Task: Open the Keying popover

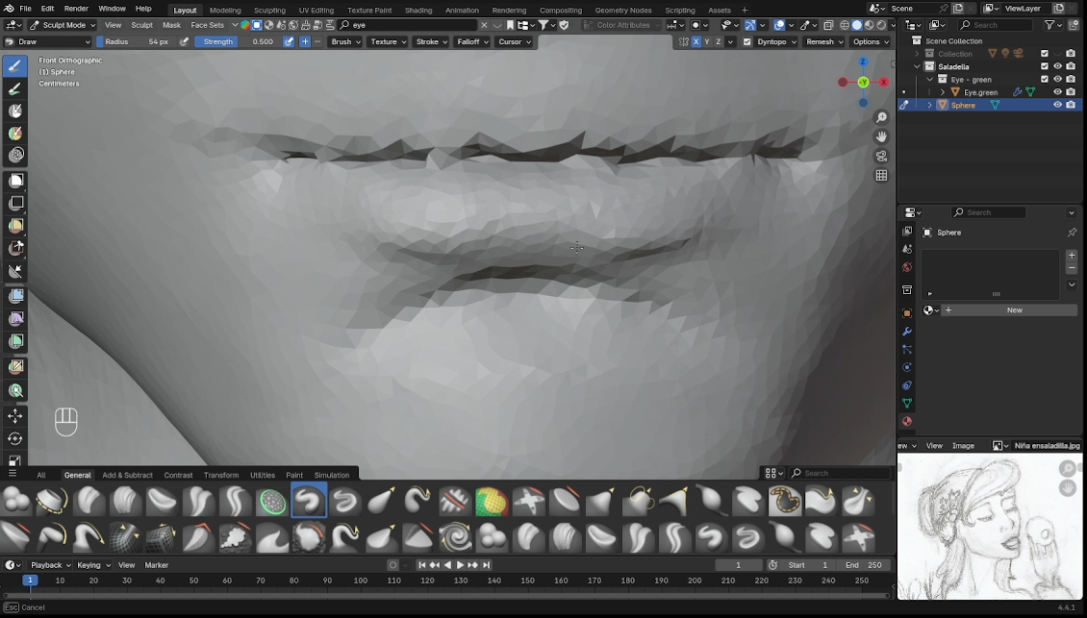Action: click(93, 565)
